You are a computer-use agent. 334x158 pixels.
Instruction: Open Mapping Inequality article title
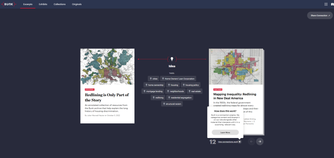(235, 96)
